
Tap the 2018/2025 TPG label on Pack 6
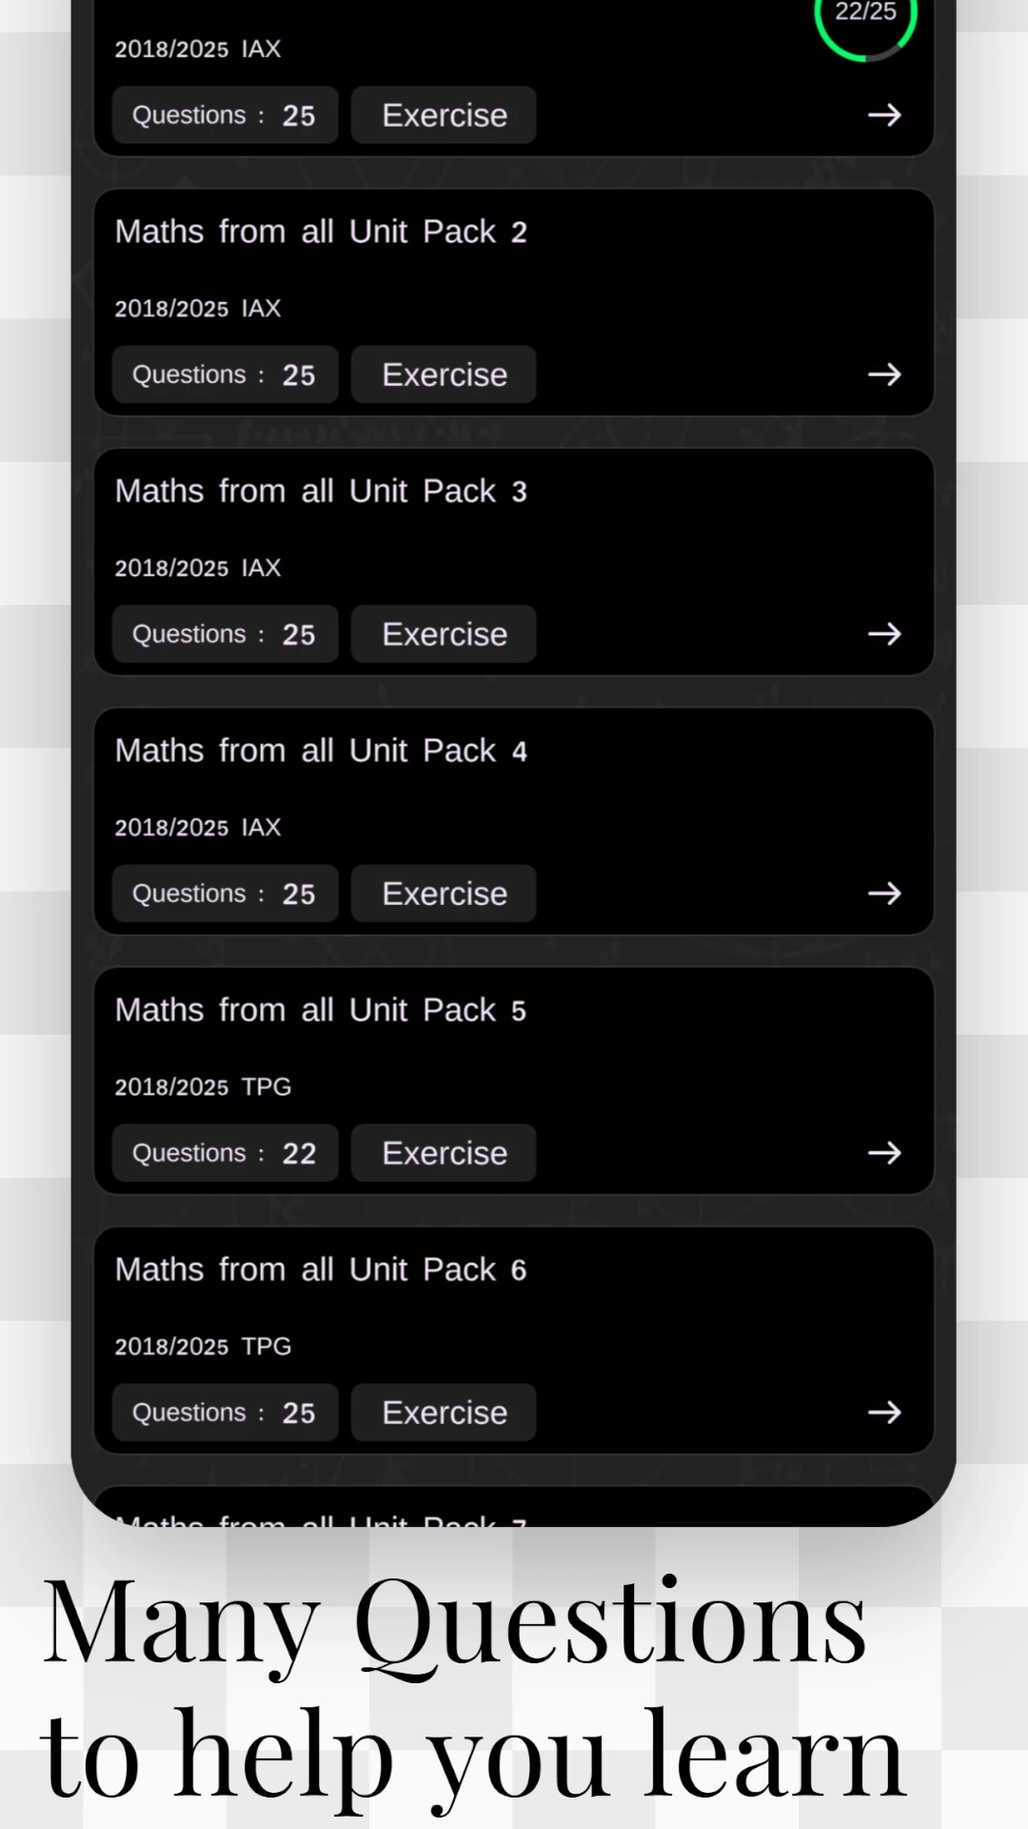coord(203,1346)
